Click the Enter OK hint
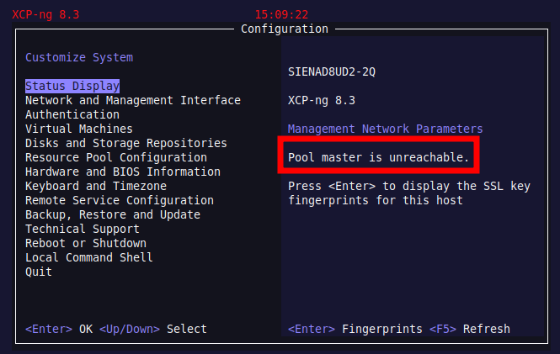This screenshot has width=560, height=354. click(x=59, y=329)
